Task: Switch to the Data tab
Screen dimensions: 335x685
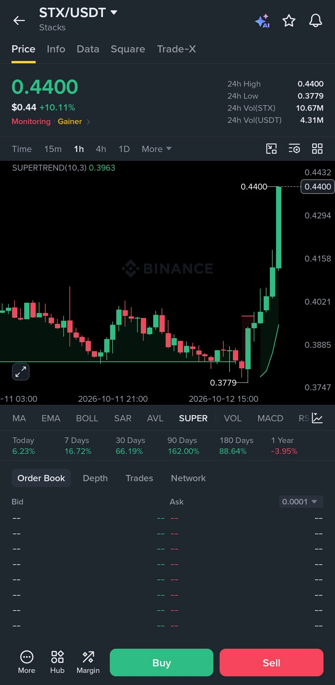Action: 88,49
